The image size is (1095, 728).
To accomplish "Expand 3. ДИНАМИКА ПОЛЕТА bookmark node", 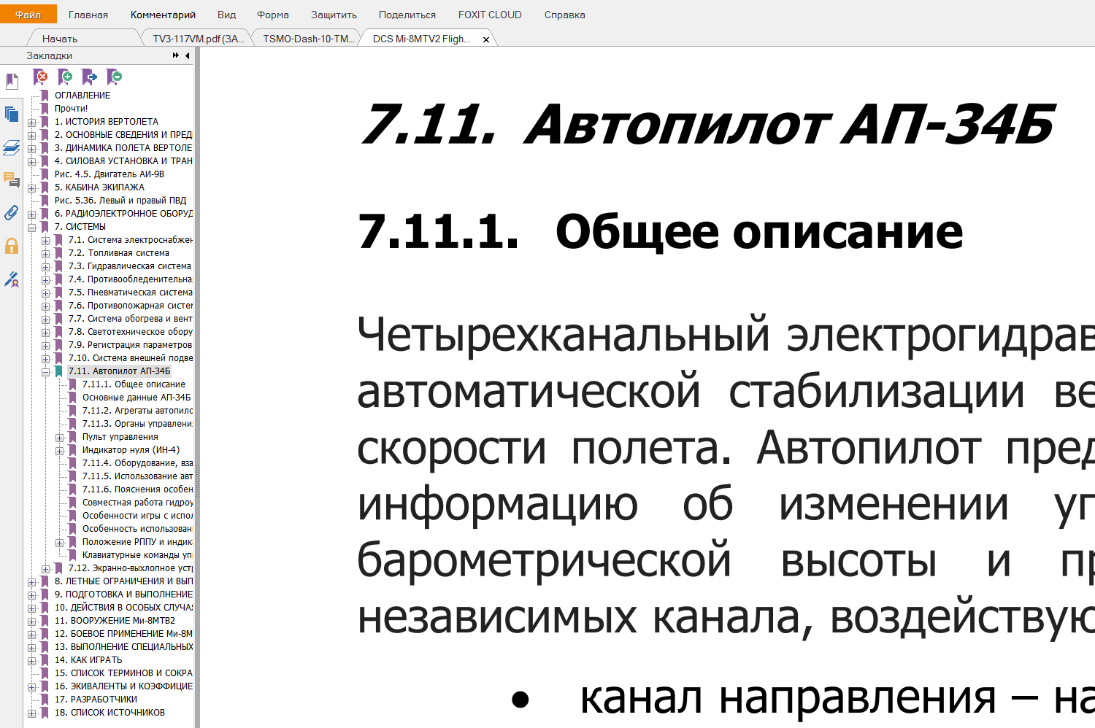I will [x=32, y=149].
